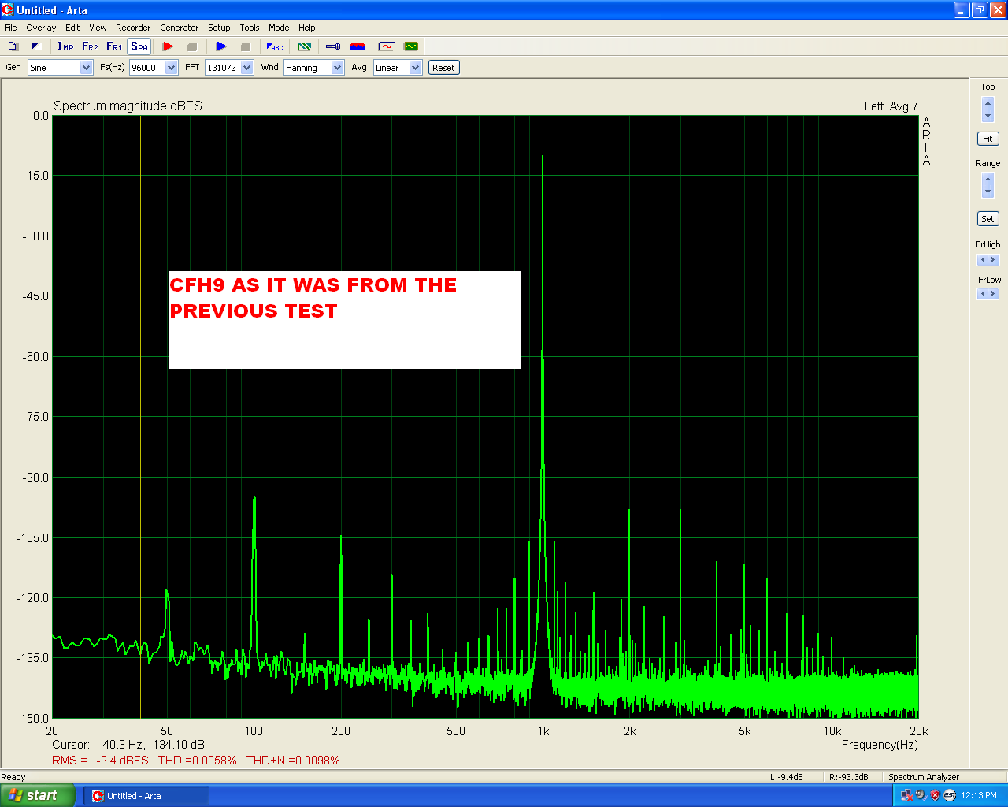Click the red and blue spectrum icon

(358, 46)
